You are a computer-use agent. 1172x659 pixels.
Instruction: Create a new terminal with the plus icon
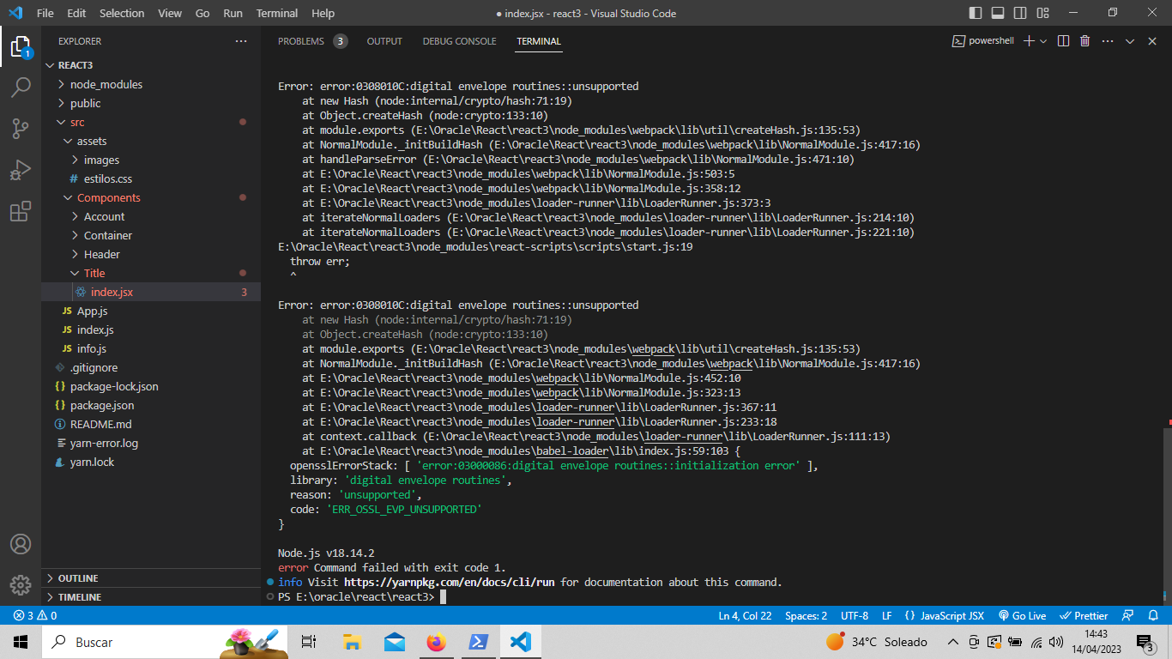pos(1029,41)
